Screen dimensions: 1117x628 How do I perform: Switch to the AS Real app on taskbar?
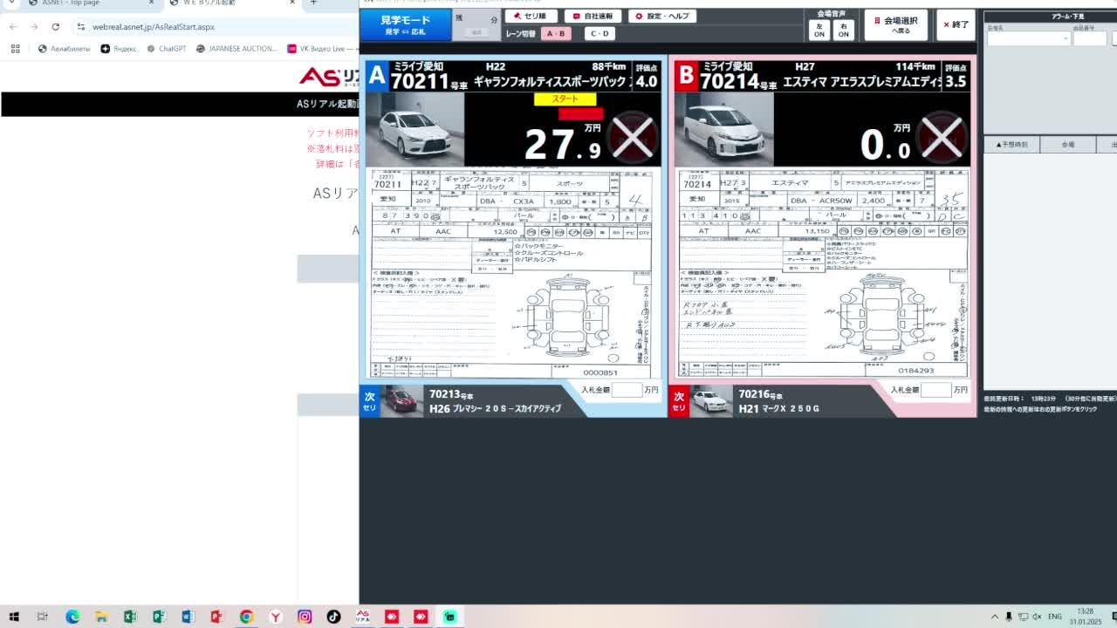363,617
